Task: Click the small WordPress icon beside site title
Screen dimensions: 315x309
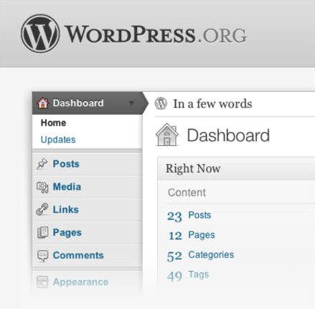Action: pyautogui.click(x=161, y=103)
